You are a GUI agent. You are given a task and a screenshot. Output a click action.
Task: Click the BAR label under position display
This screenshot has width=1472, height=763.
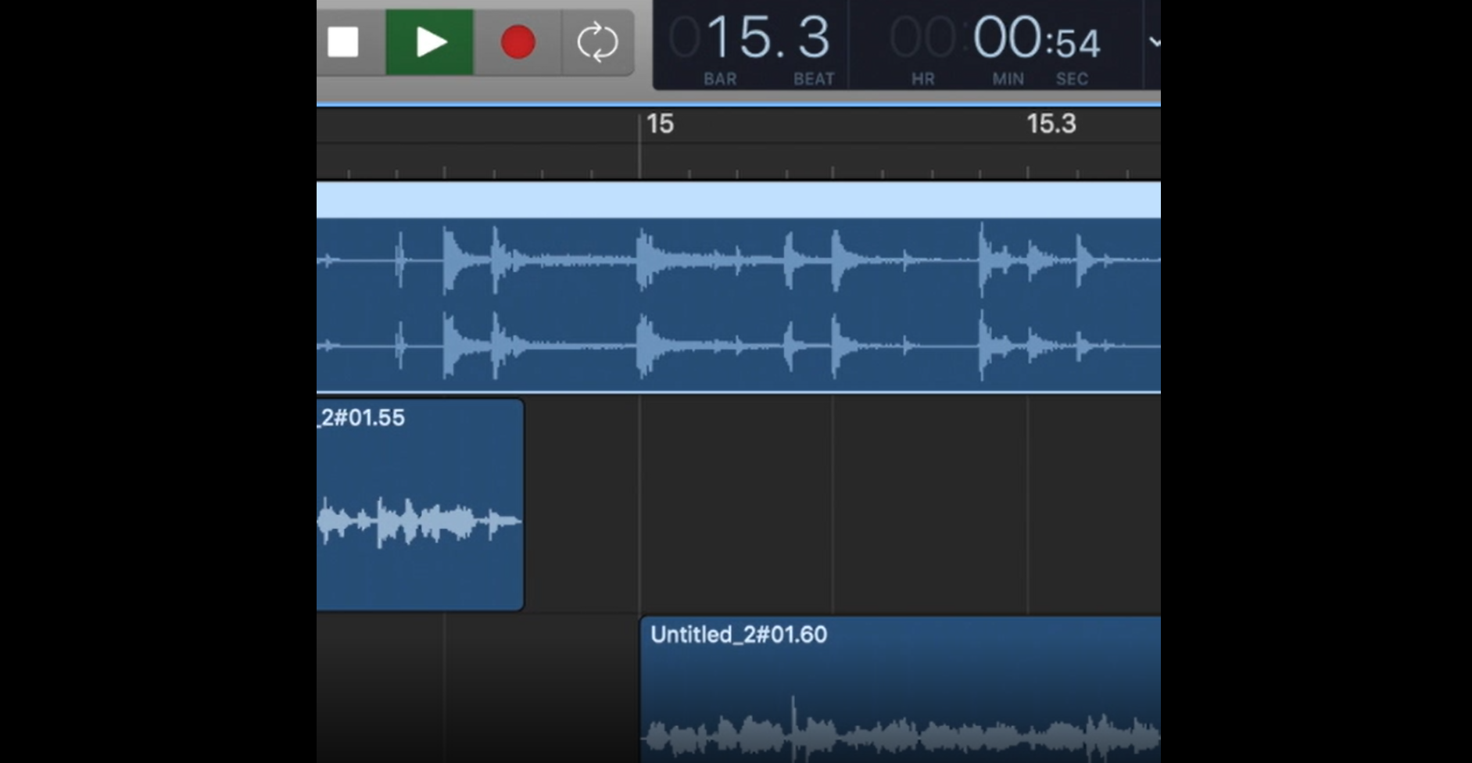(720, 79)
